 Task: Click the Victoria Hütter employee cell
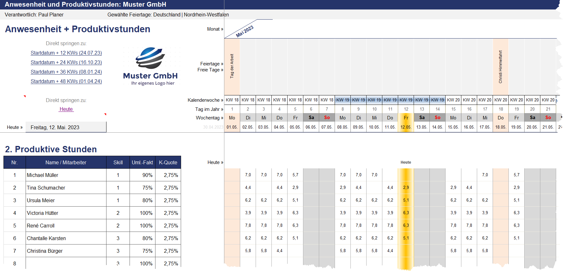point(66,213)
